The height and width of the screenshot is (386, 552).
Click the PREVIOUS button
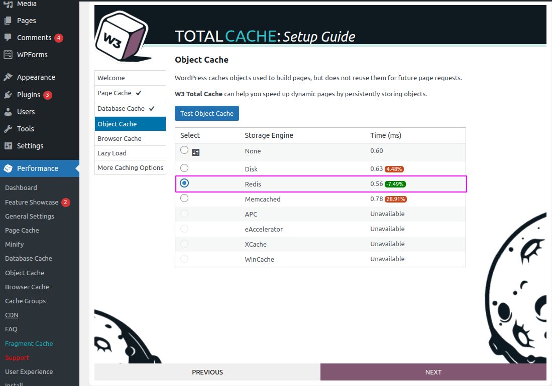pyautogui.click(x=207, y=372)
